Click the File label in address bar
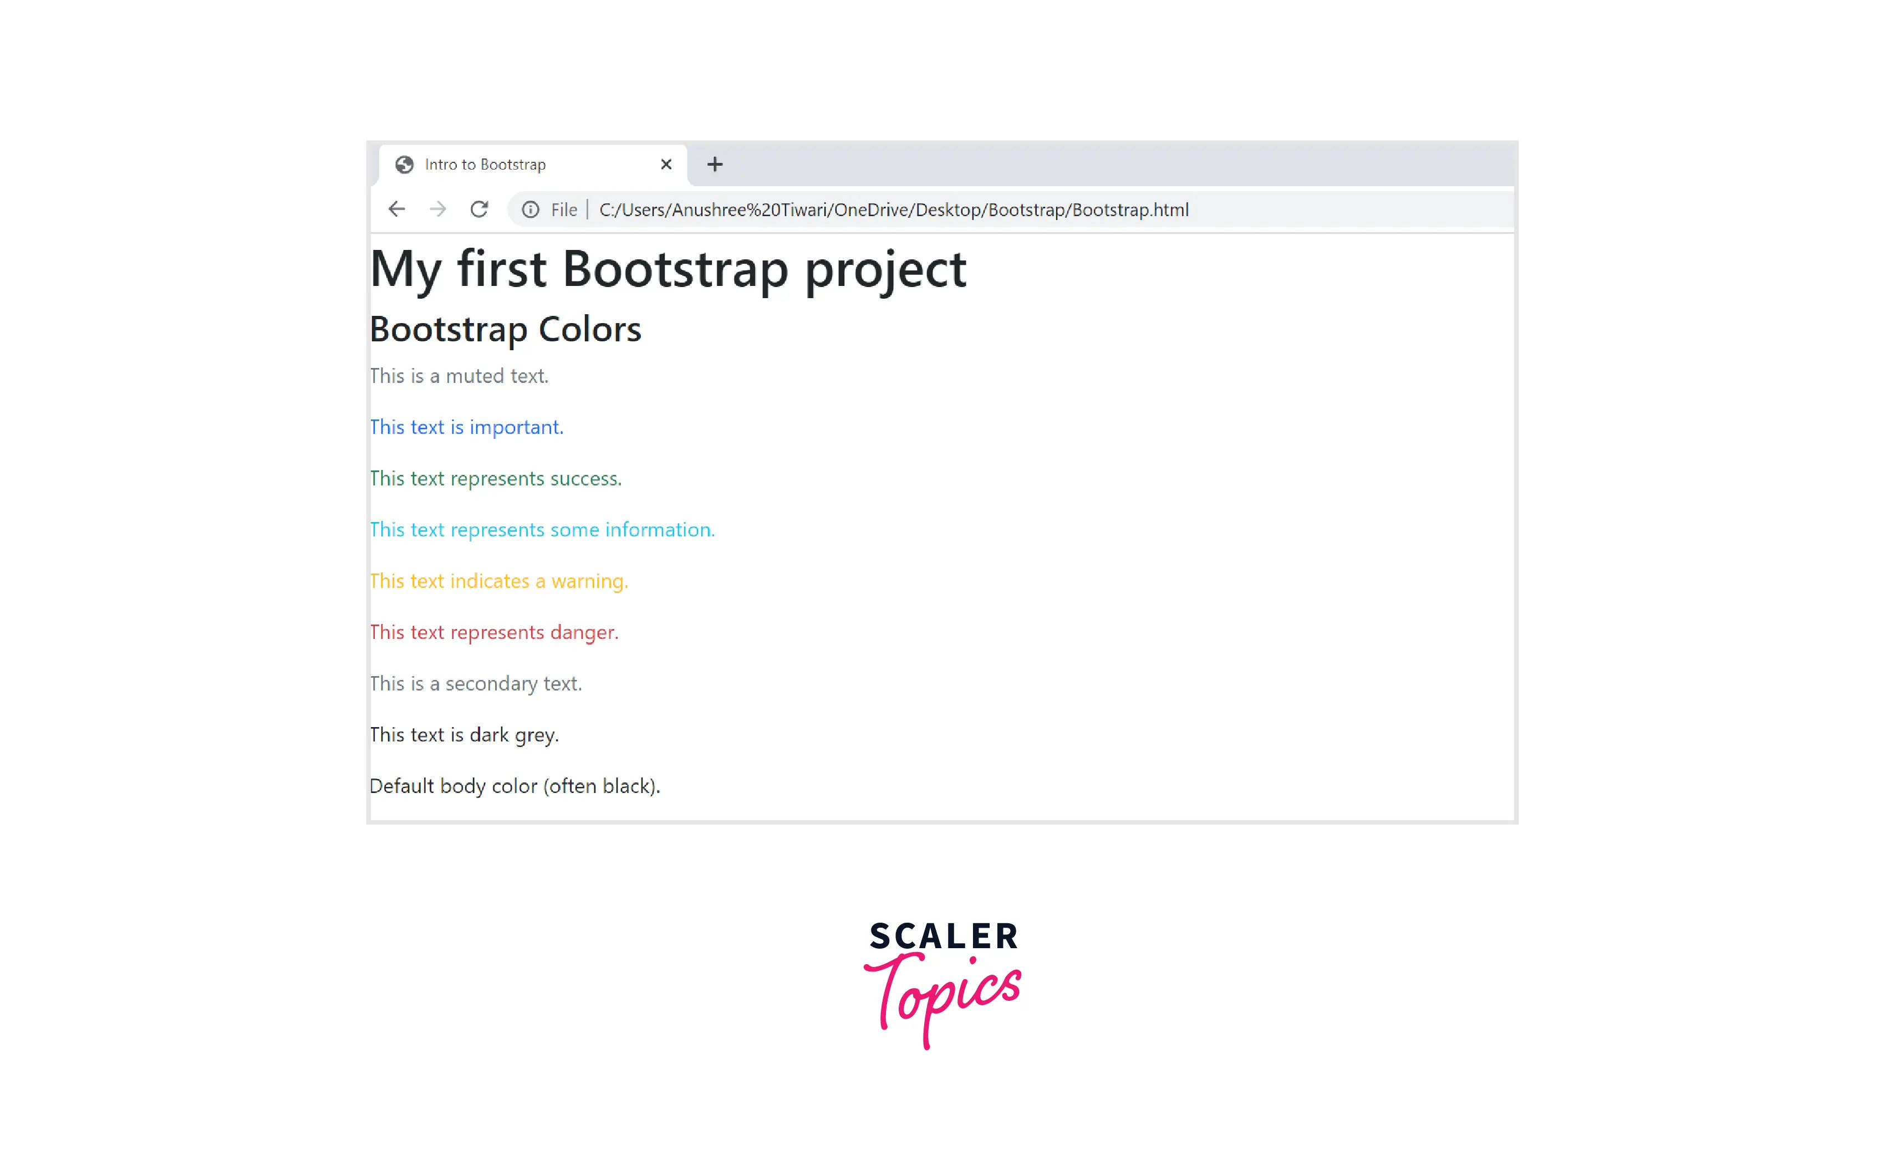 coord(564,209)
